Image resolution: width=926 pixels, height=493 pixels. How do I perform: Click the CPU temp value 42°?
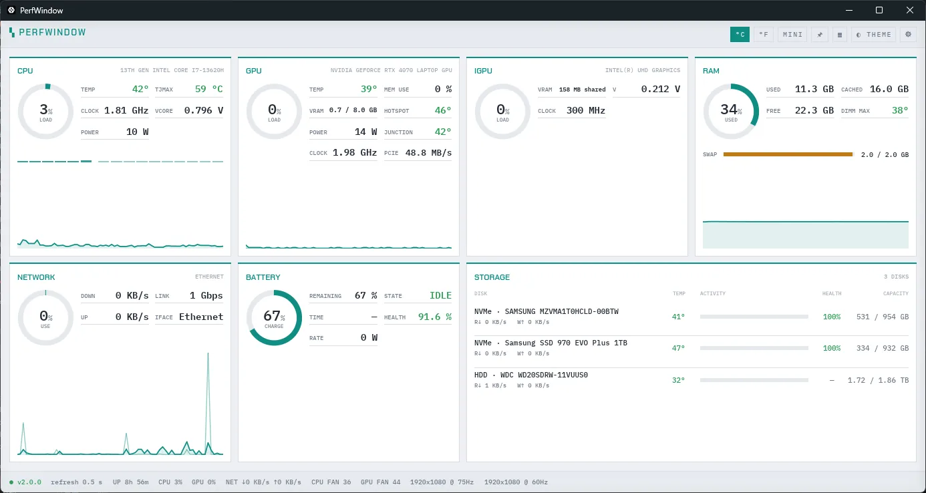click(140, 89)
